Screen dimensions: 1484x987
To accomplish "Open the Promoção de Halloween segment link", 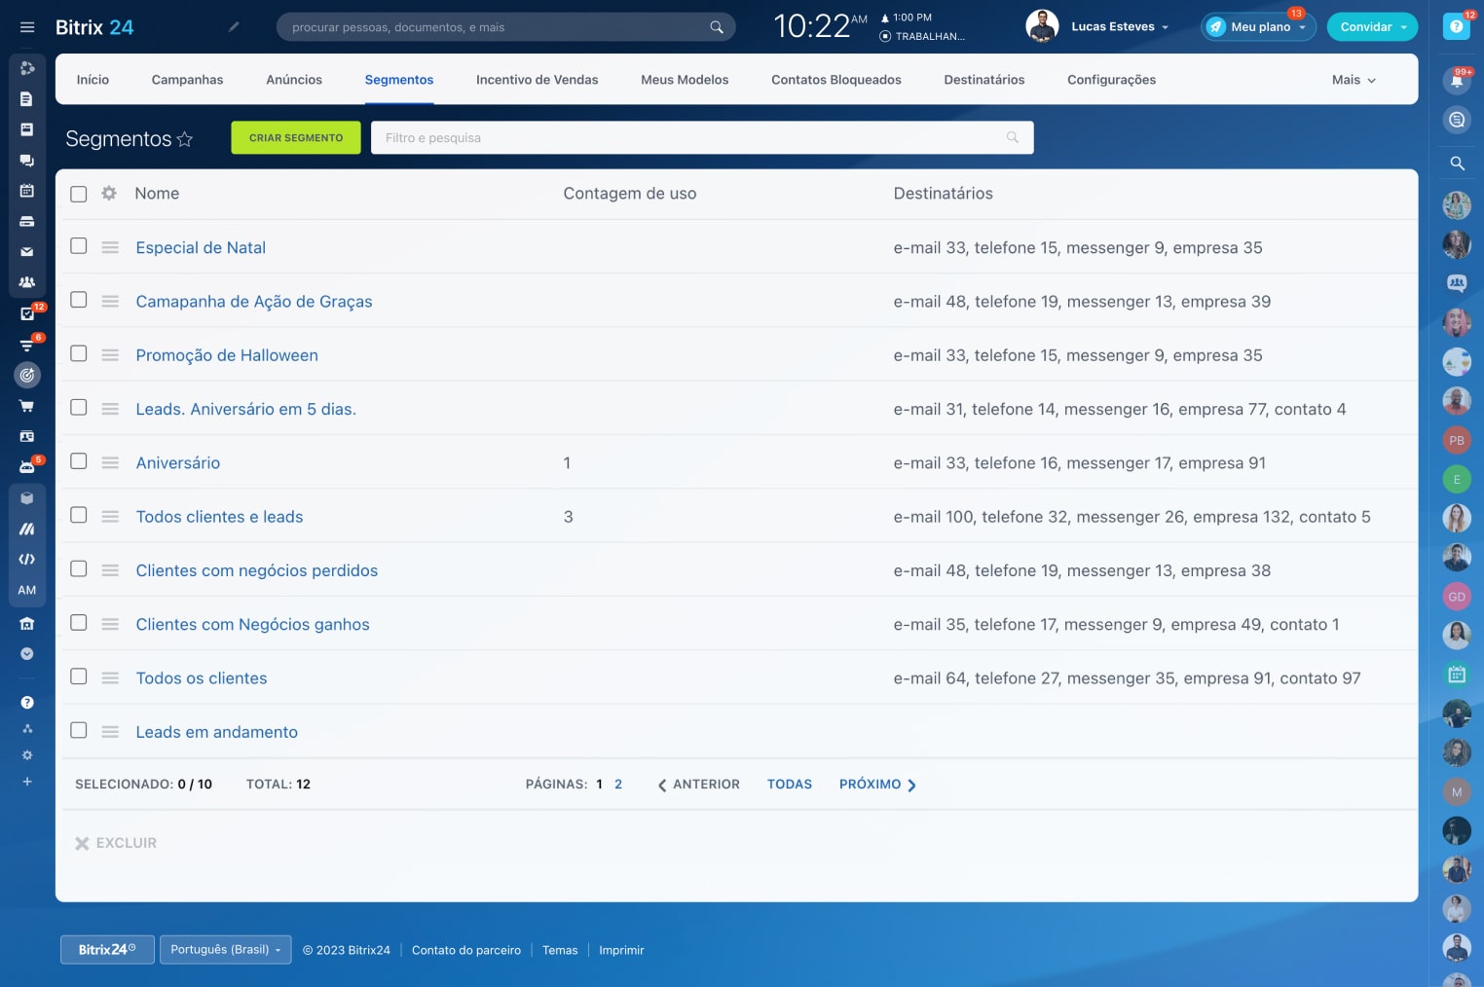I will coord(227,355).
